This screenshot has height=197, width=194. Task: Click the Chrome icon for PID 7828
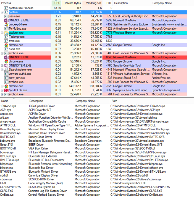point(6,86)
